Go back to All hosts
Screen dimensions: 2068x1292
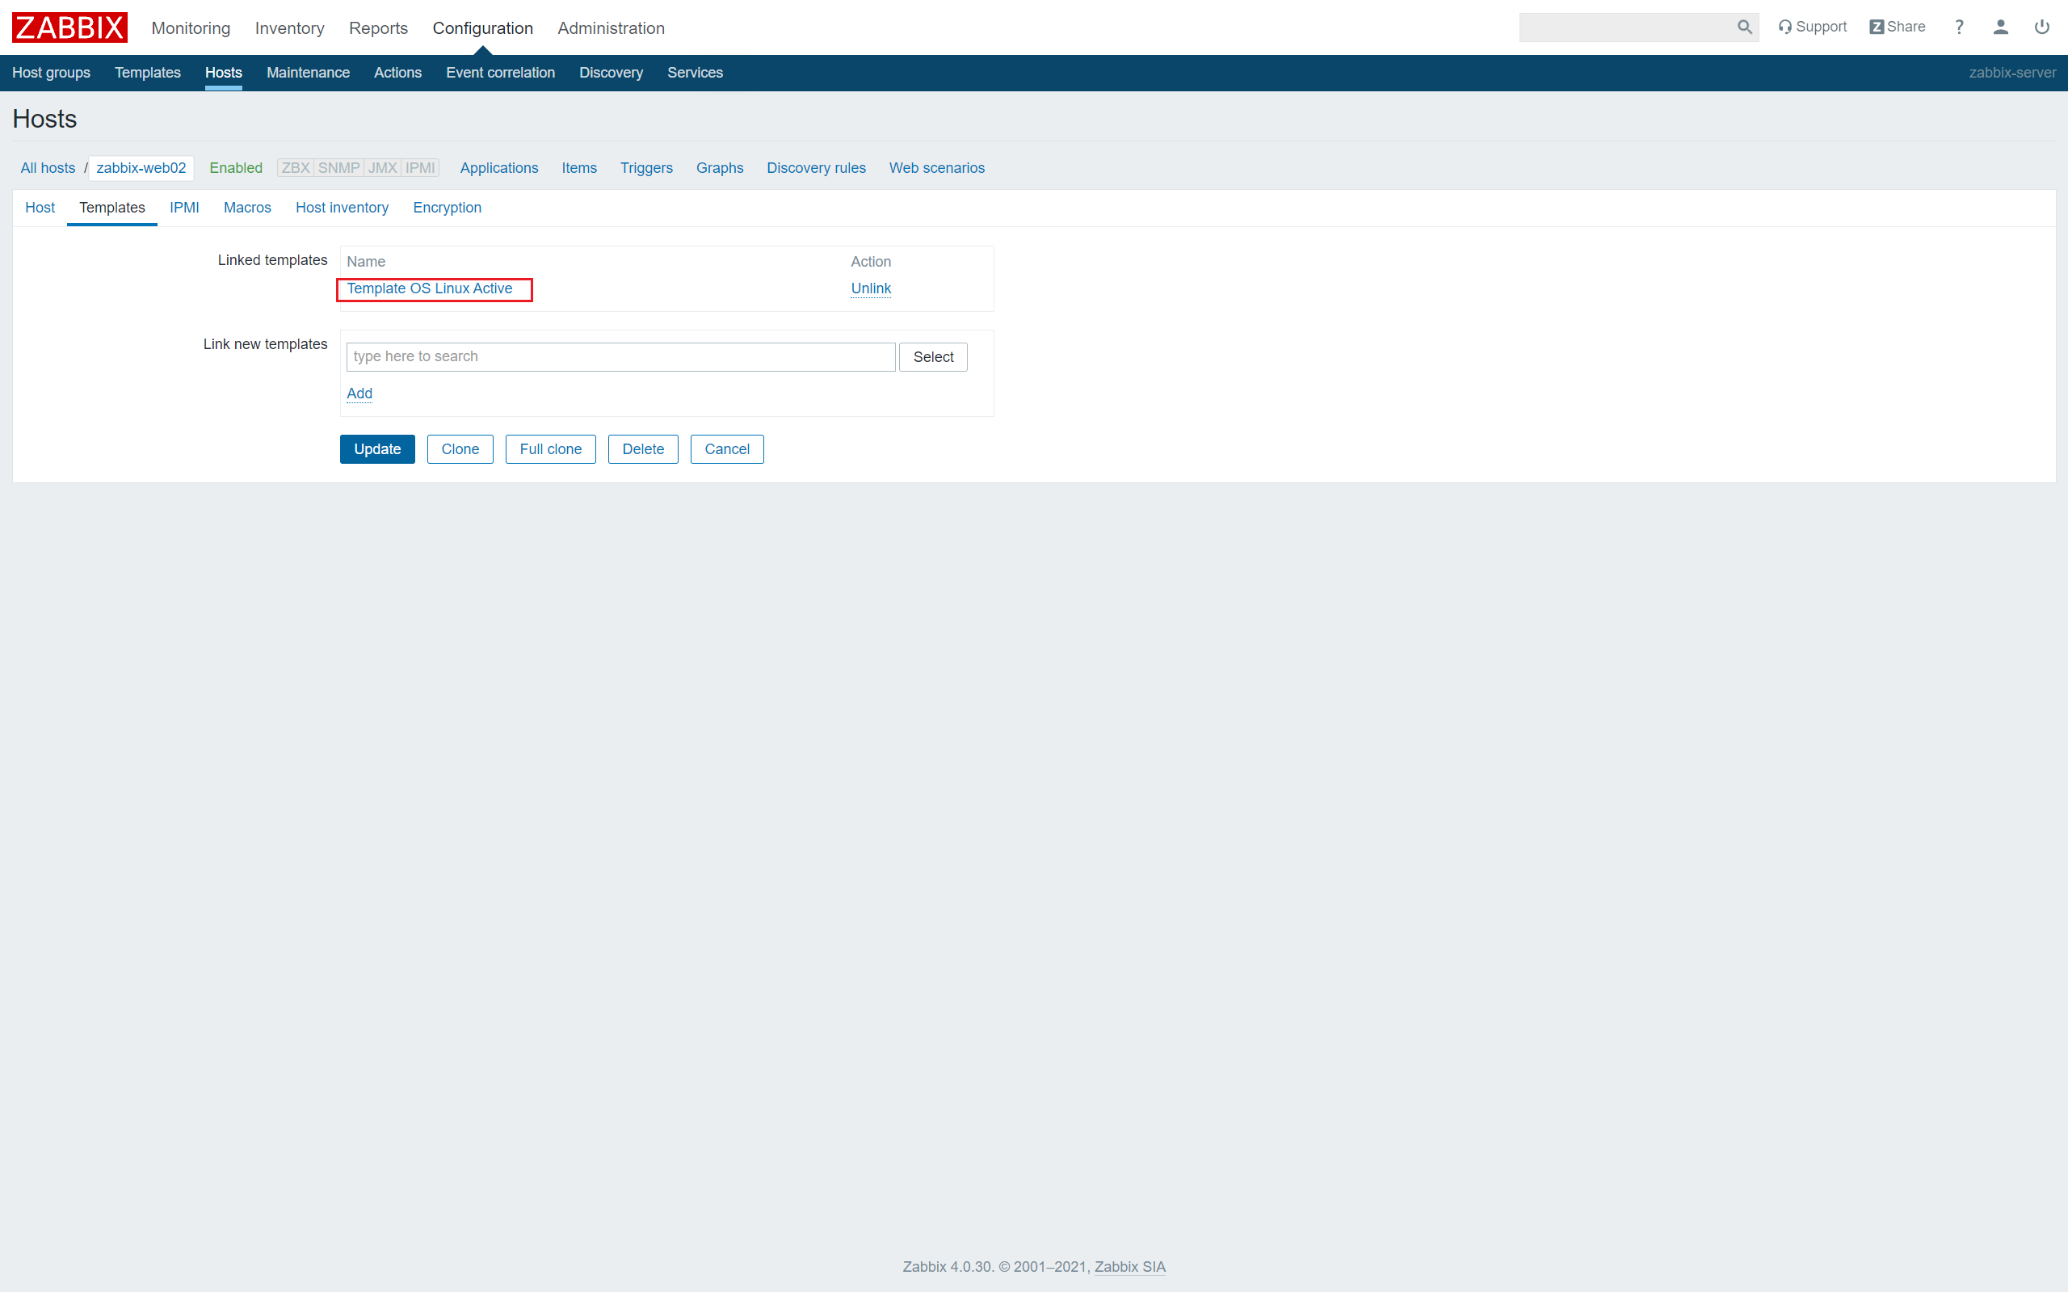[48, 168]
